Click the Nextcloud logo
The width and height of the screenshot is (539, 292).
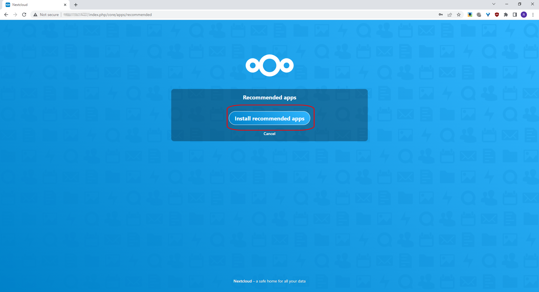[x=269, y=65]
